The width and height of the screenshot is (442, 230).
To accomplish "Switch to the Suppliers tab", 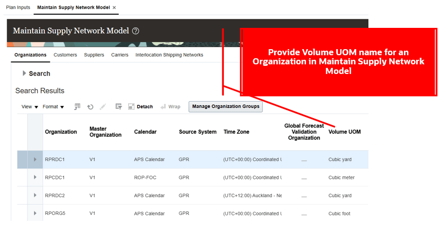I will pos(94,55).
